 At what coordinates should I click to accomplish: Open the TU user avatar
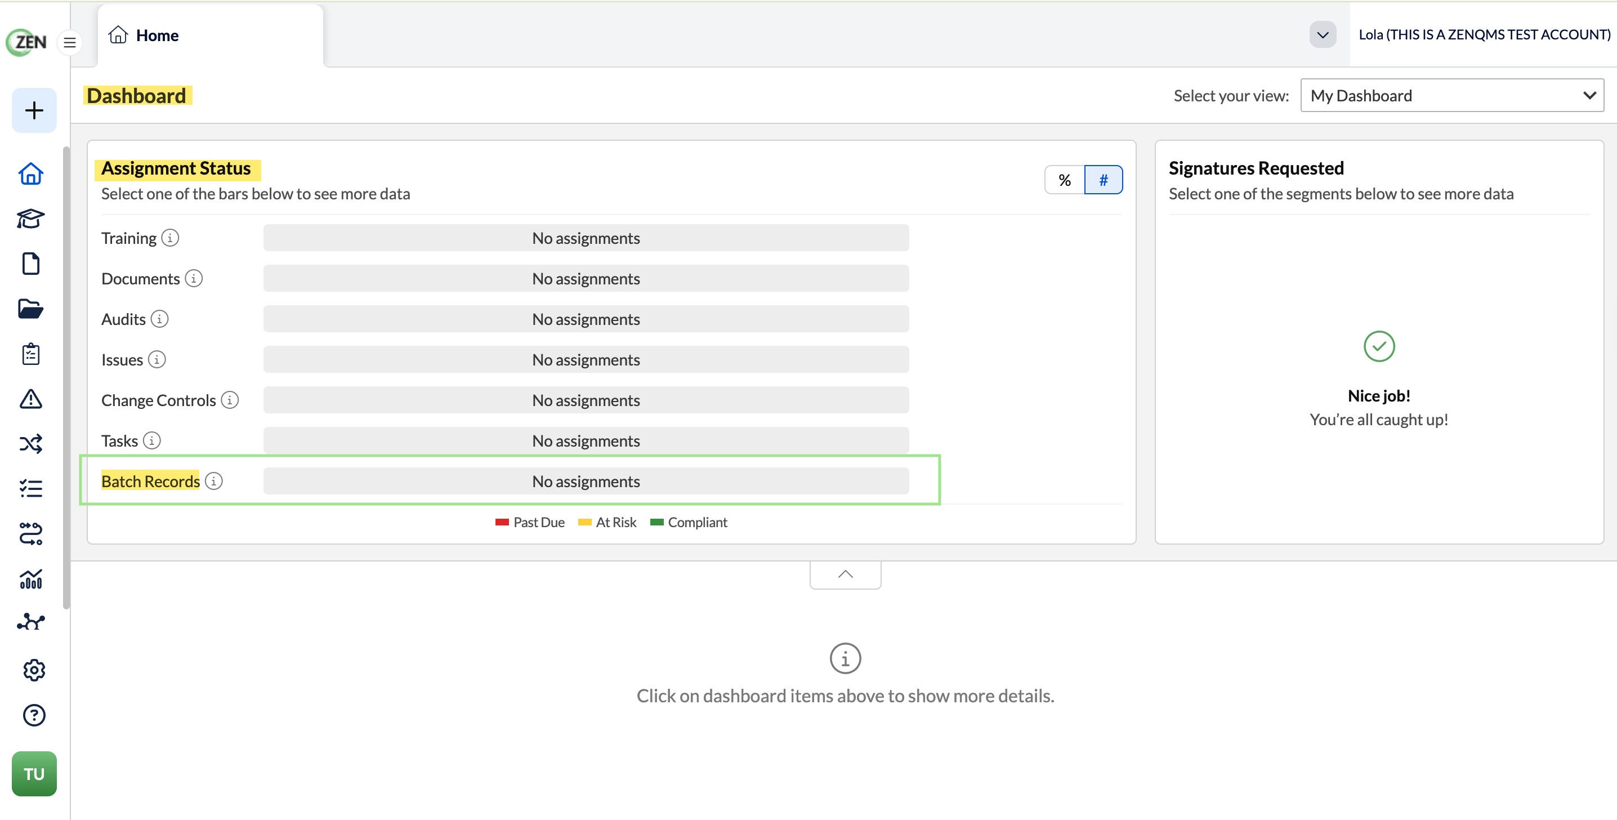point(34,774)
